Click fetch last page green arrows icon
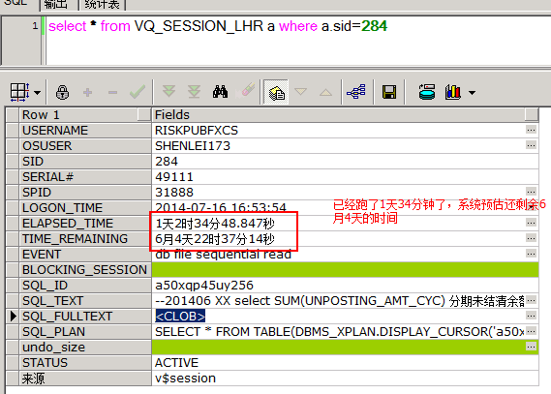551x394 pixels. click(x=194, y=91)
